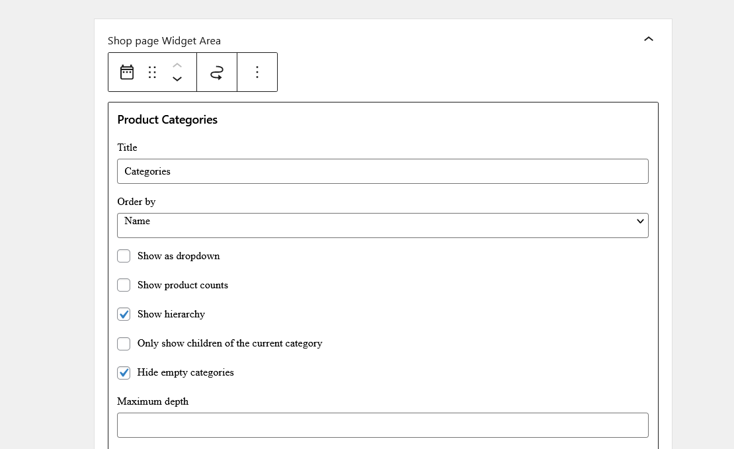
Task: Click the Title text field
Action: point(382,171)
